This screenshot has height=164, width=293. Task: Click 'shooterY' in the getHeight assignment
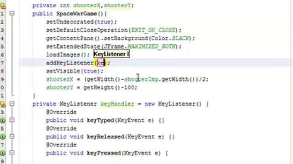(60, 87)
